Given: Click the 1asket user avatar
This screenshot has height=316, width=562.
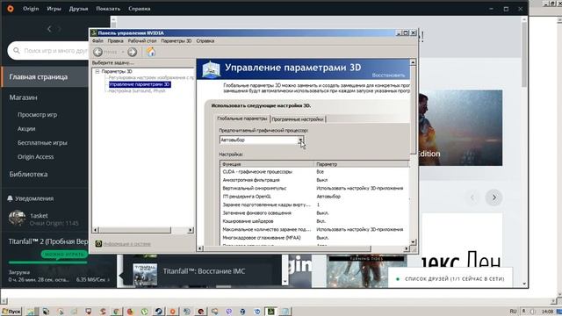Looking at the screenshot, I should (18, 219).
